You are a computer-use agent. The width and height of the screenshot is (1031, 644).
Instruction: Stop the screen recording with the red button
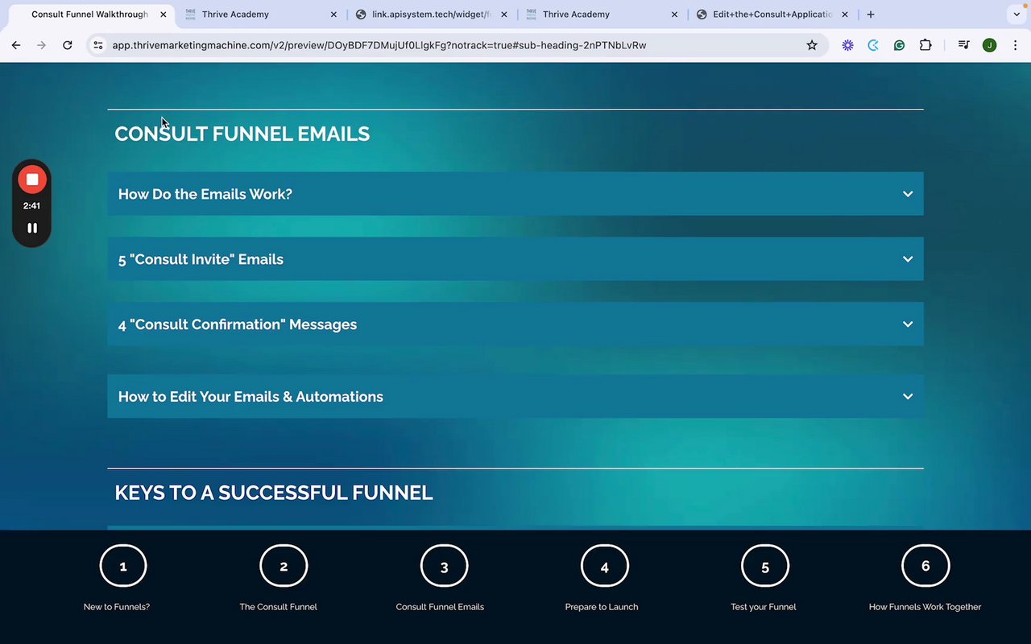tap(32, 180)
